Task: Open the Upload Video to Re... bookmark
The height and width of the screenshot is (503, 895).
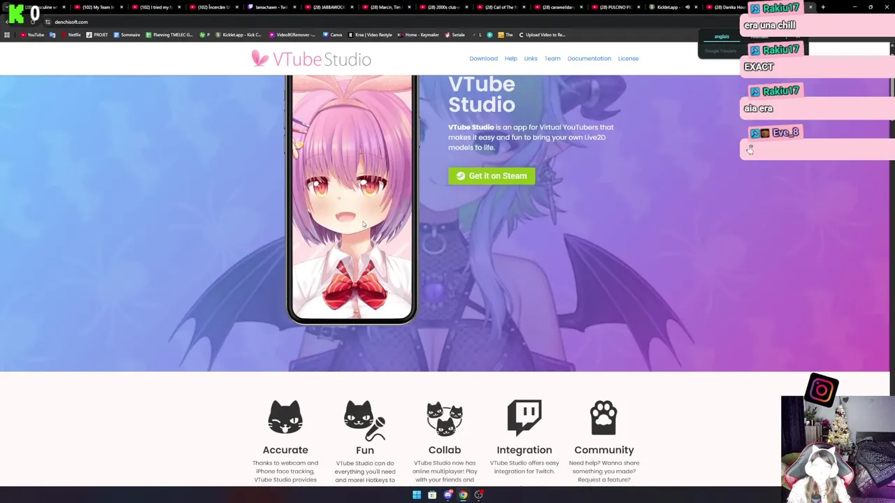Action: 542,35
